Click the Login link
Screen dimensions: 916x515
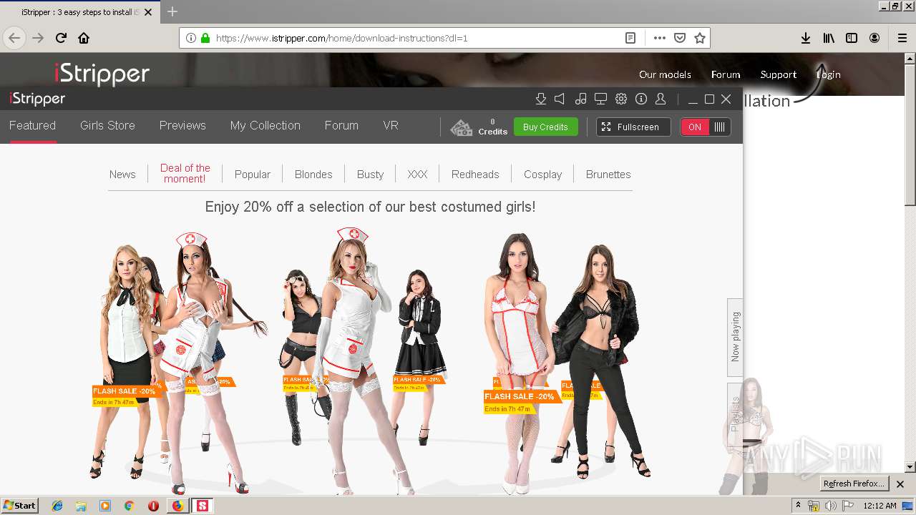(829, 74)
